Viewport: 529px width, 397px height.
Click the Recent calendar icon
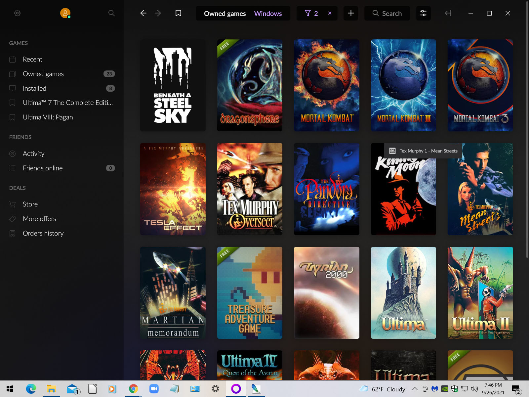coord(13,59)
